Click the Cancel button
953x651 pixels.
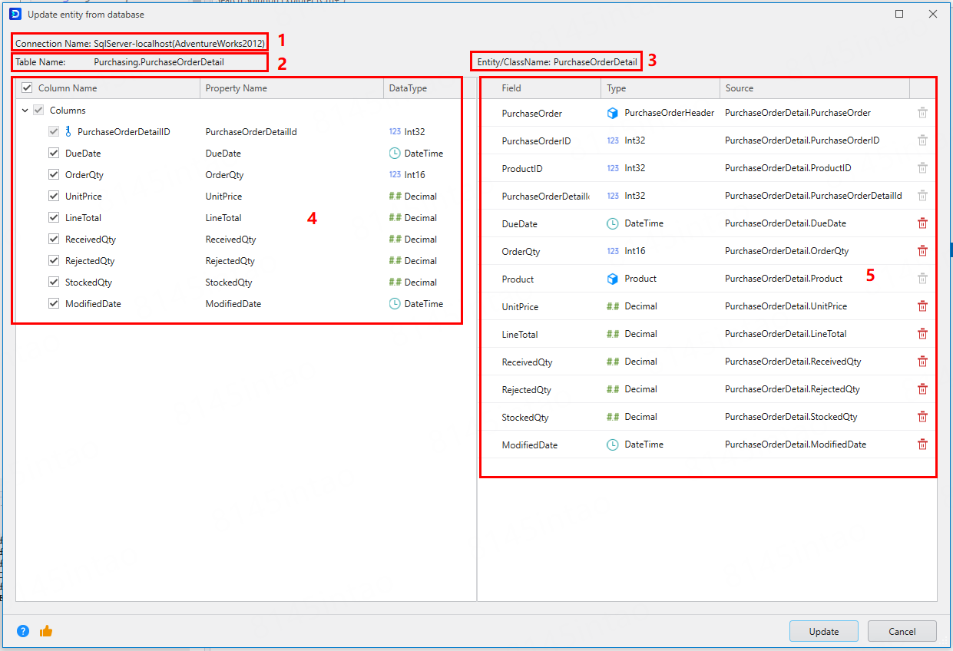(902, 631)
